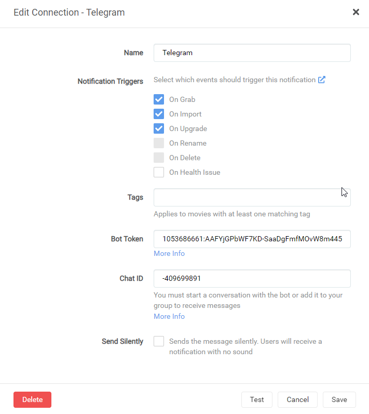This screenshot has width=369, height=414.
Task: Toggle the On Rename checkbox
Action: [x=159, y=143]
